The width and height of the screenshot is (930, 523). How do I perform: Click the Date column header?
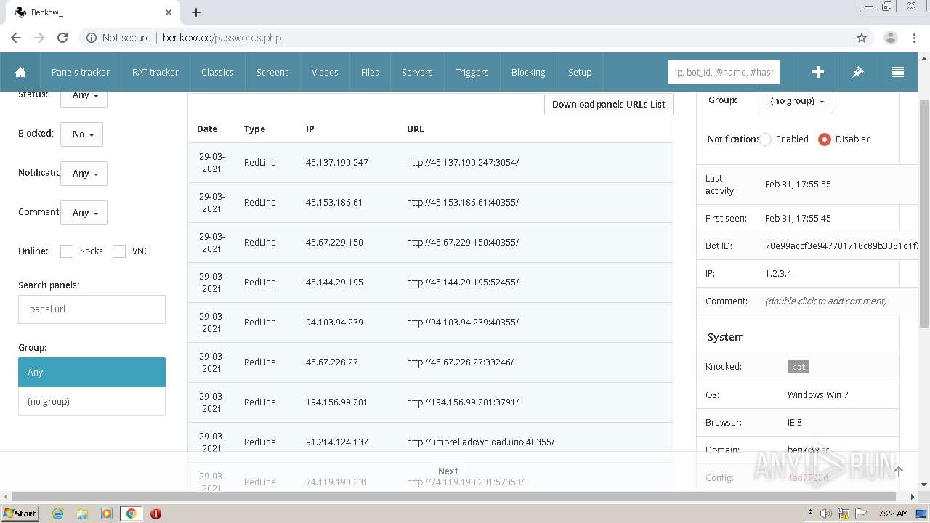coord(207,129)
